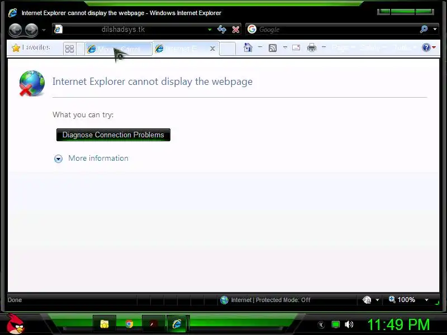This screenshot has height=335, width=447.
Task: Click Internet Protected Mode Off status
Action: [270, 300]
